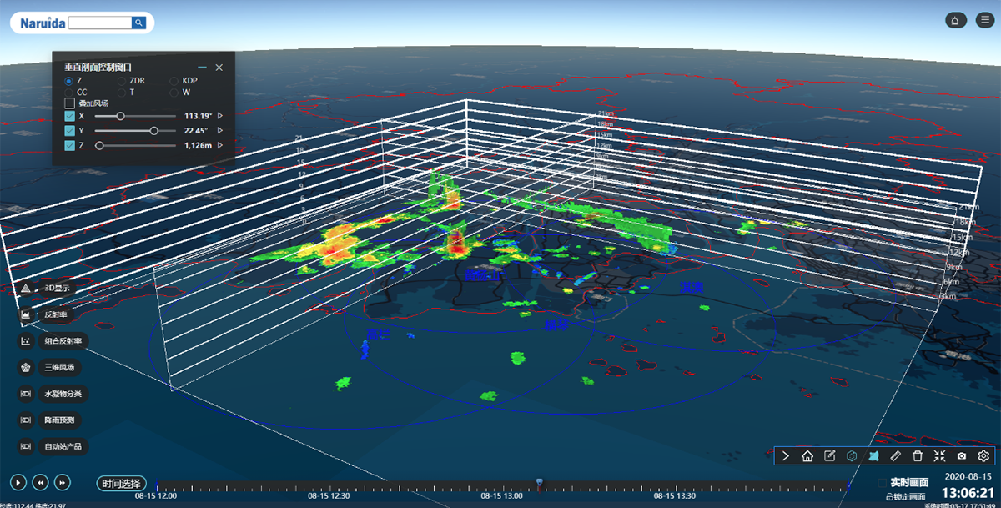The height and width of the screenshot is (508, 1001).
Task: Click the 时间选择 button
Action: click(x=122, y=483)
